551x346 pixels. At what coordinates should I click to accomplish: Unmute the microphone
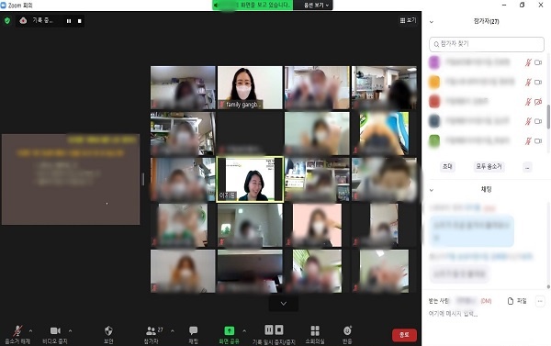coord(17,331)
